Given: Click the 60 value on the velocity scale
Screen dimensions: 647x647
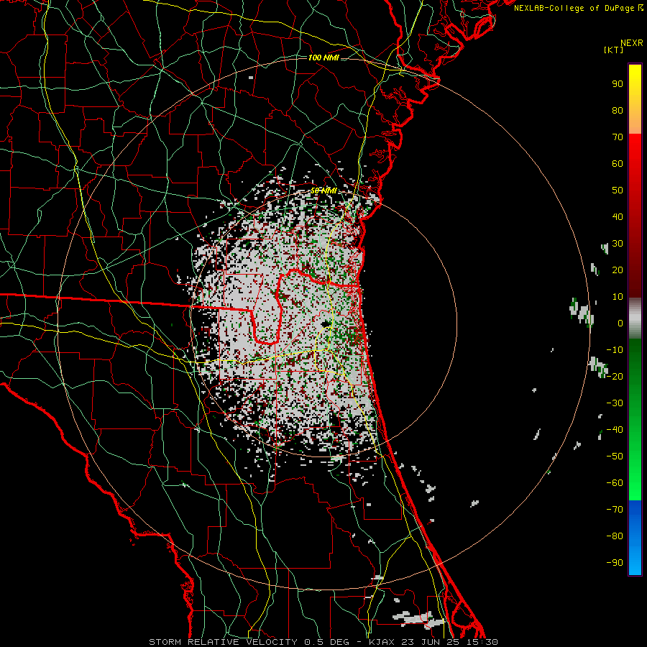Looking at the screenshot, I should [x=618, y=164].
